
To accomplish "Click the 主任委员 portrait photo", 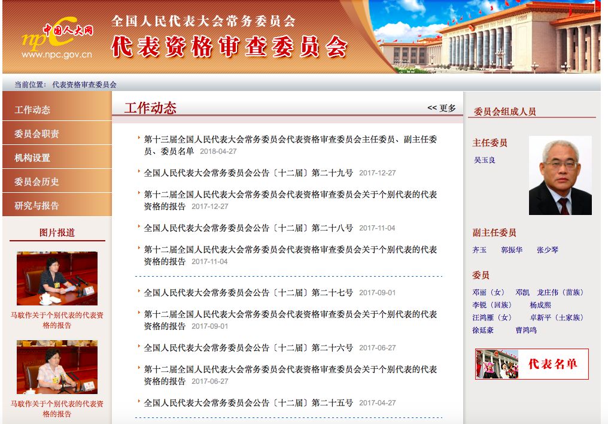I will tap(560, 175).
